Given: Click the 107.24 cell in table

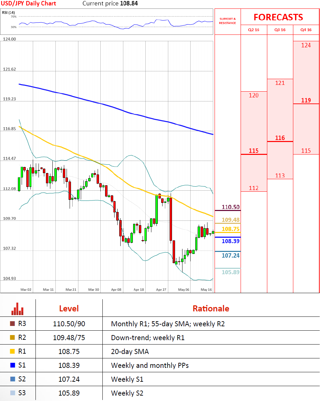Looking at the screenshot, I should click(69, 379).
